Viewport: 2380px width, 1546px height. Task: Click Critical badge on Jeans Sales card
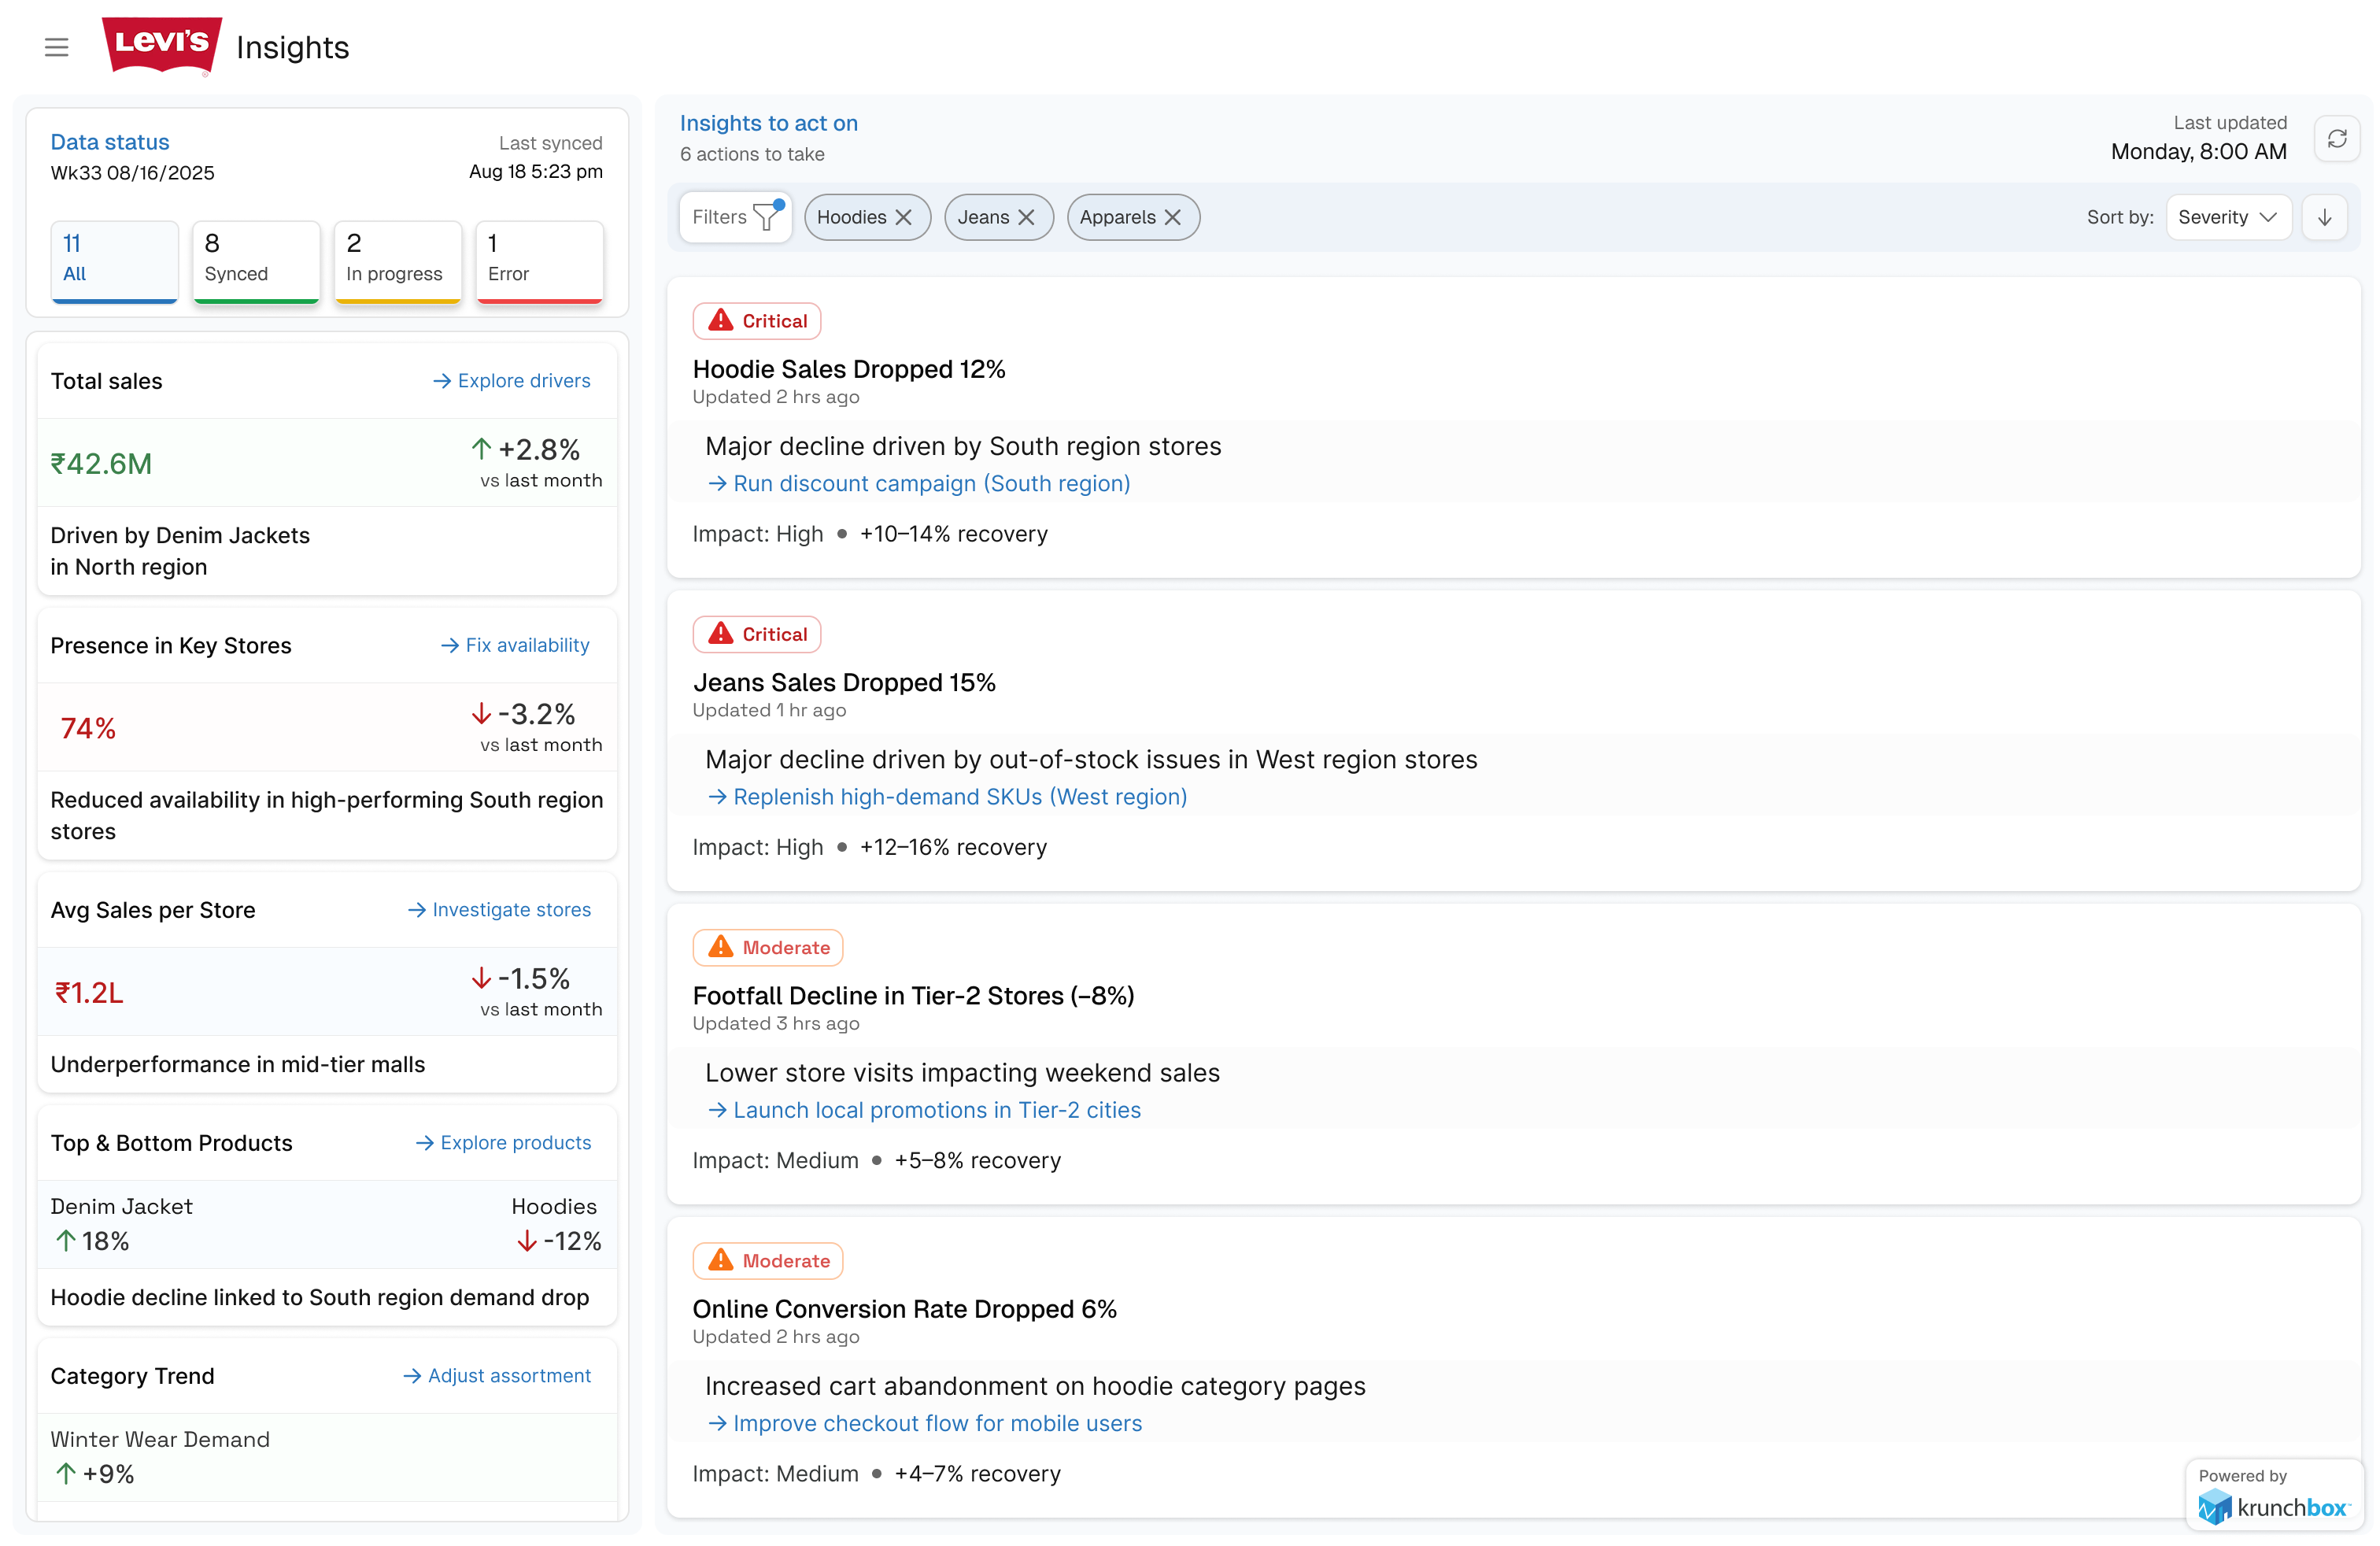click(757, 634)
